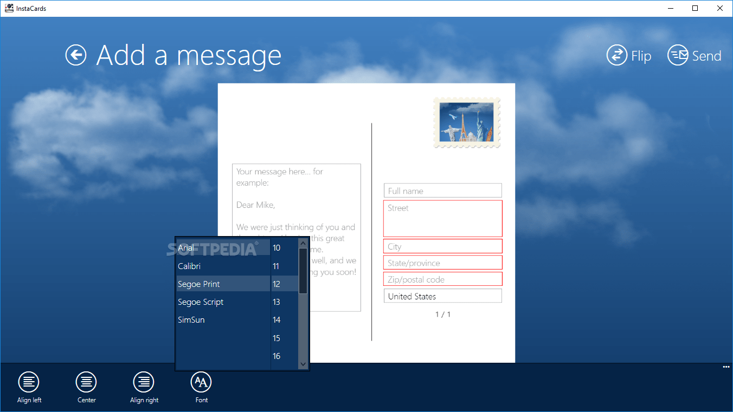This screenshot has height=412, width=733.
Task: Align message text left
Action: 29,382
